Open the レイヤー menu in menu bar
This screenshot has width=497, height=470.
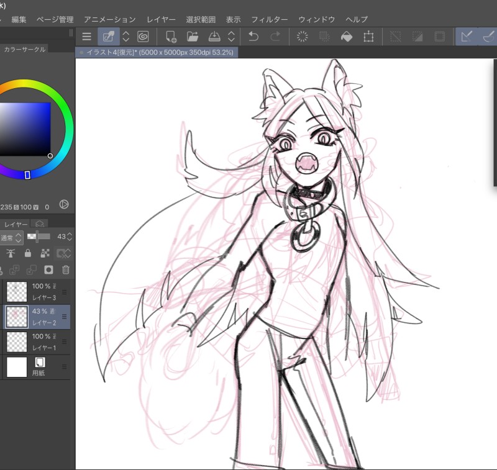click(161, 20)
